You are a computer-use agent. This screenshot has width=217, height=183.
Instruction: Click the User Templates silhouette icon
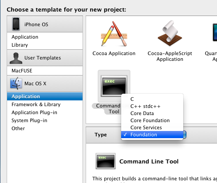click(x=16, y=58)
